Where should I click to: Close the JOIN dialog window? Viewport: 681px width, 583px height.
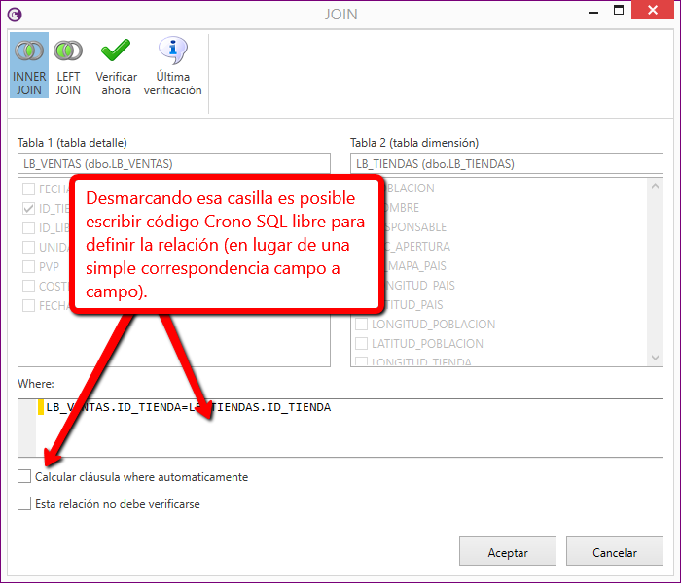click(652, 12)
